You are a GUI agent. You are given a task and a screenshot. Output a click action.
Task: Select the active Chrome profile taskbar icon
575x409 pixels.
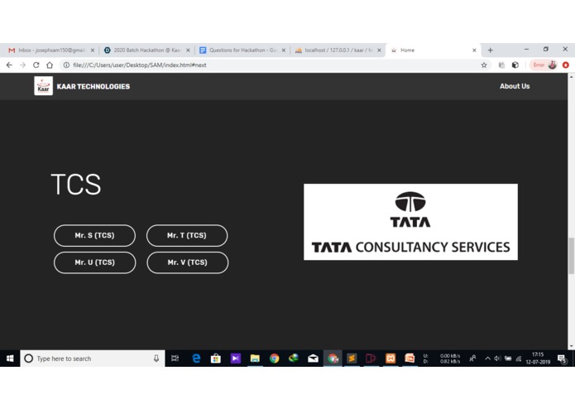[333, 358]
